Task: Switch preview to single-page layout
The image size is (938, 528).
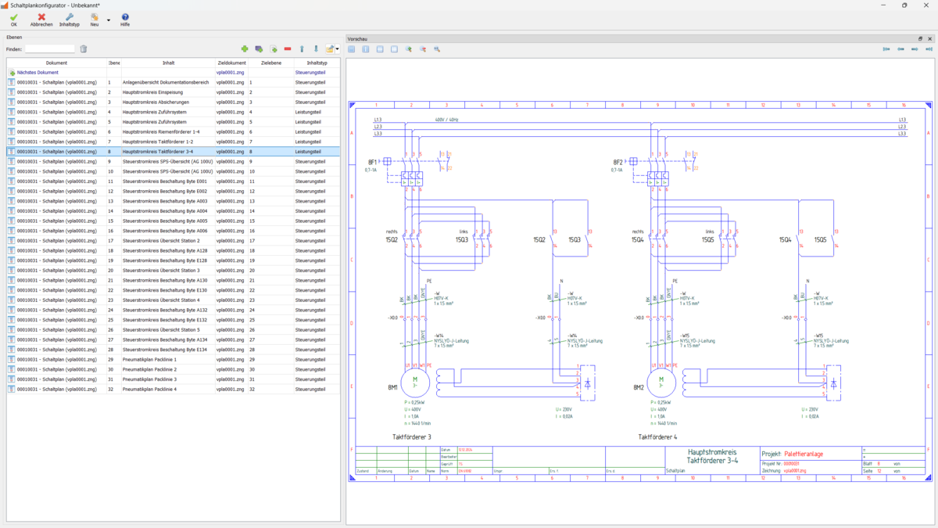Action: click(352, 49)
